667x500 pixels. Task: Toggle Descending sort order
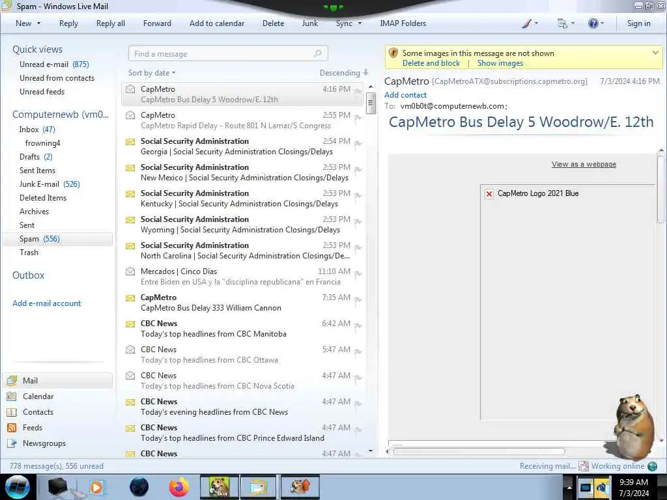pyautogui.click(x=344, y=73)
